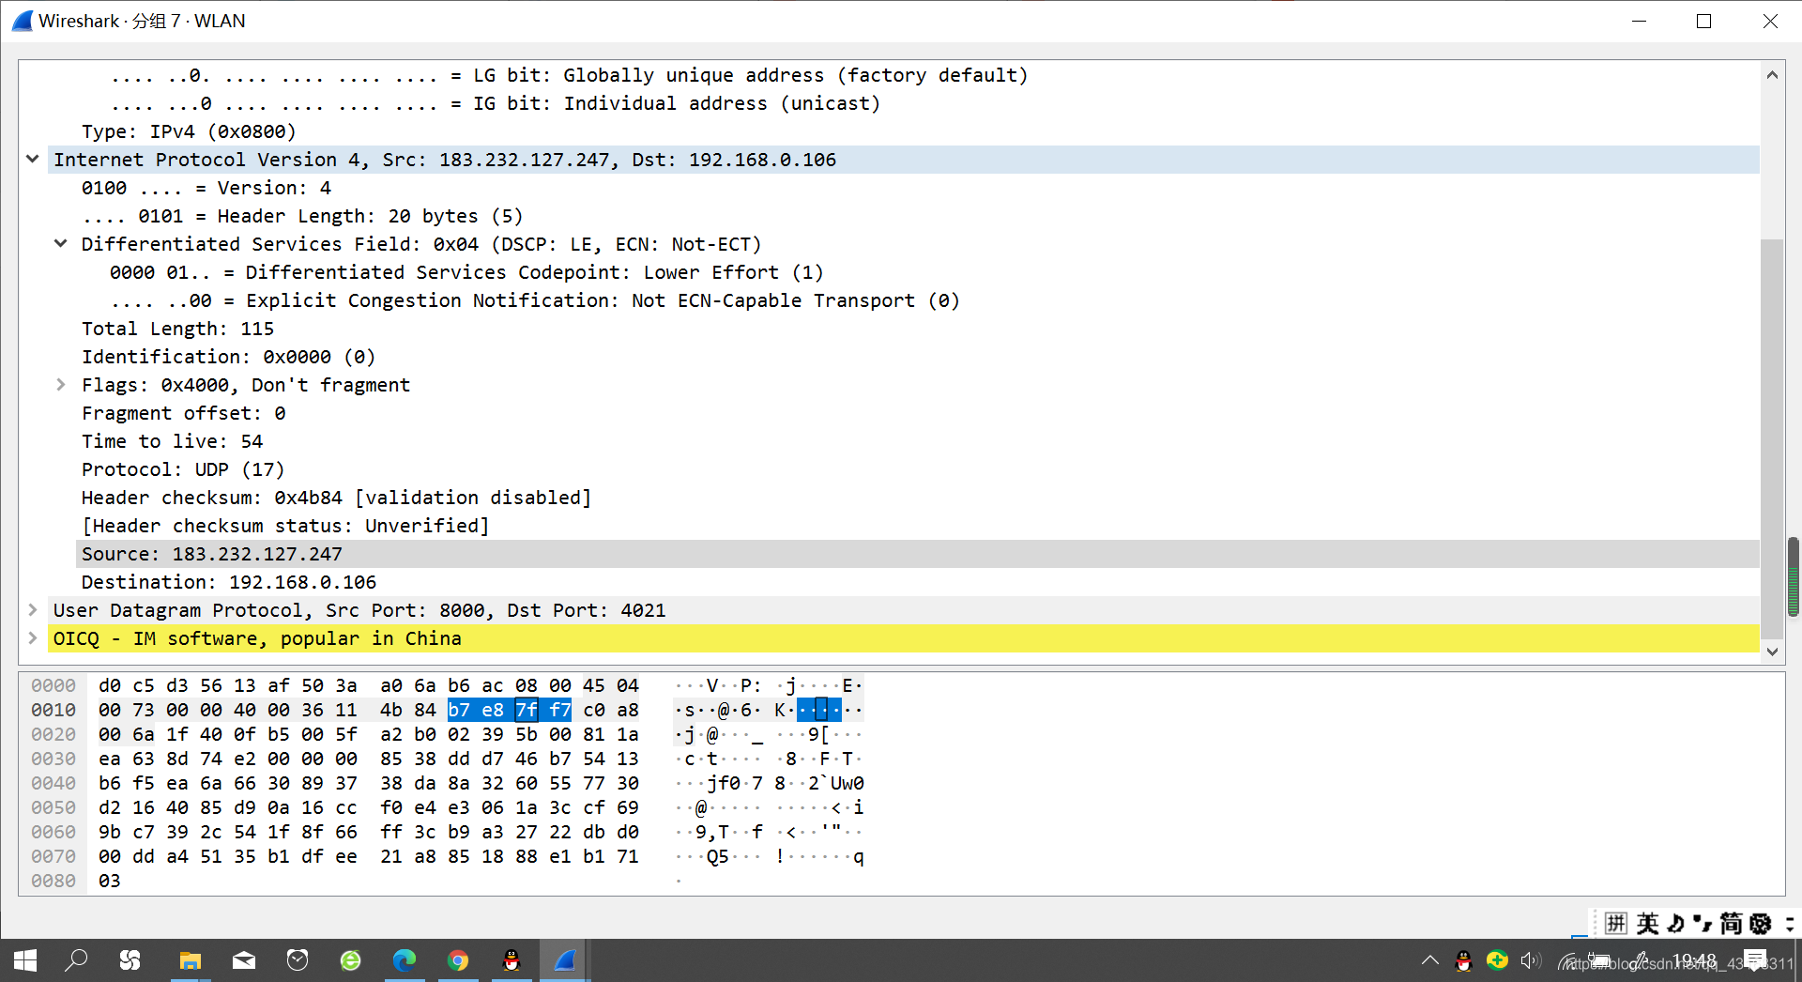
Task: Open the green 360 browser icon
Action: [x=350, y=959]
